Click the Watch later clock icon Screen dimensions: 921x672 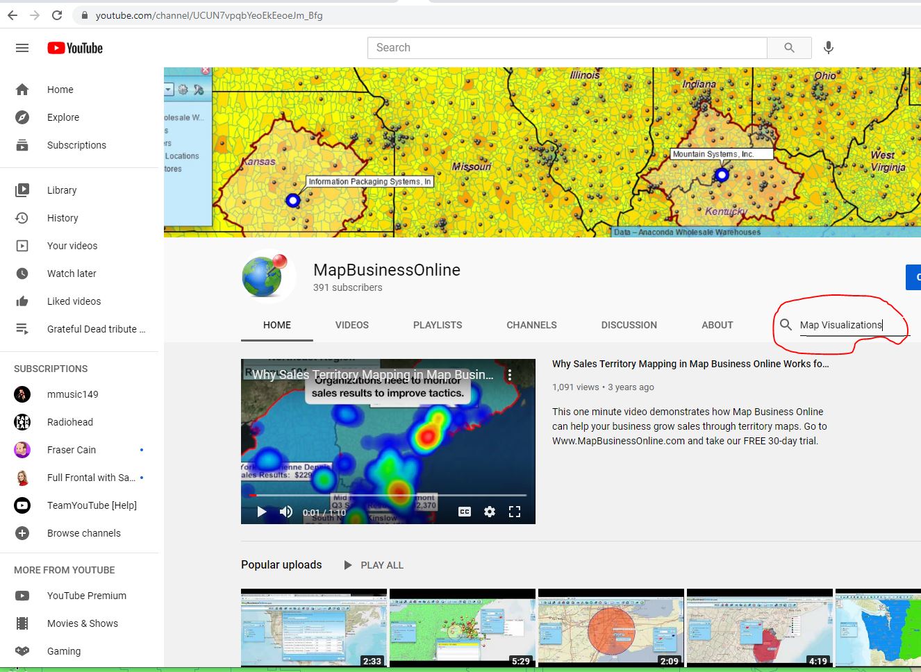[x=22, y=274]
